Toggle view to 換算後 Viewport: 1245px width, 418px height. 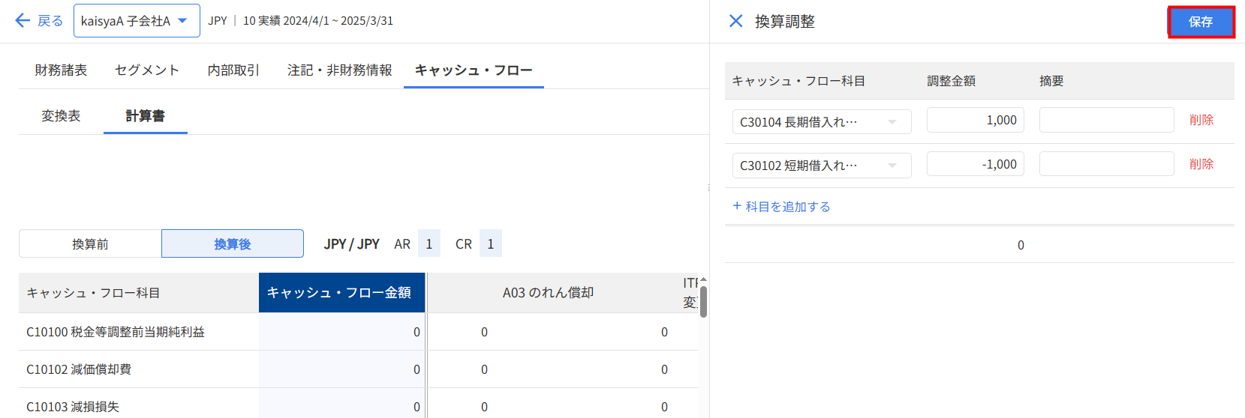[233, 243]
